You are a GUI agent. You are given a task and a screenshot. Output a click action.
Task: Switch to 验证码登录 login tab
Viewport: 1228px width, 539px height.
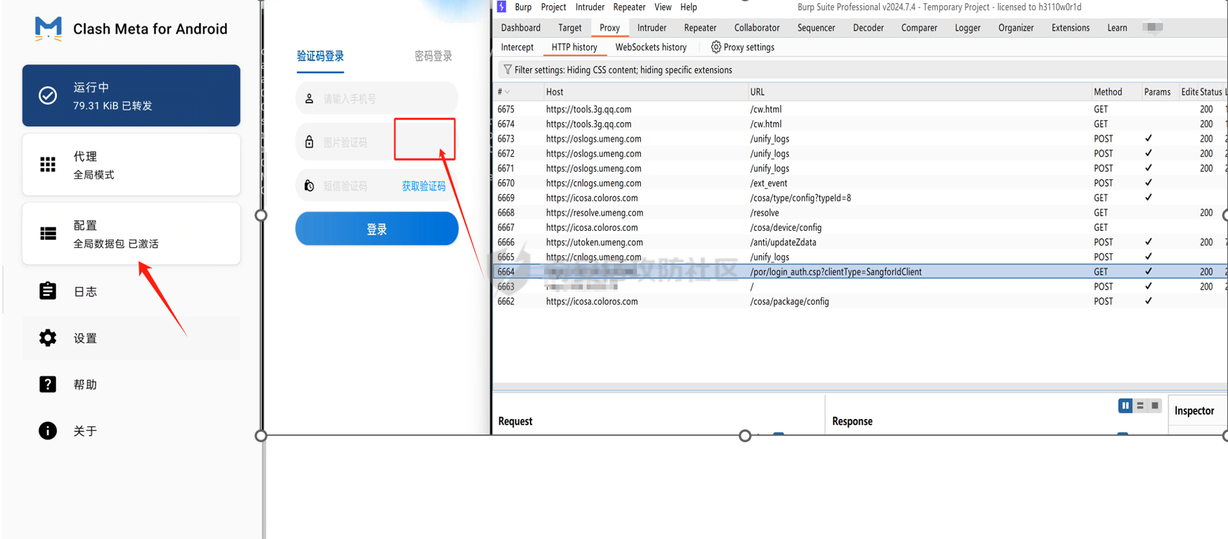click(320, 56)
